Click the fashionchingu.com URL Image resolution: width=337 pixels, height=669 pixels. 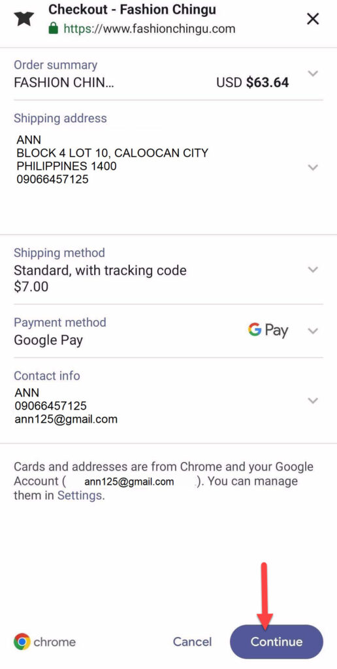click(x=150, y=29)
